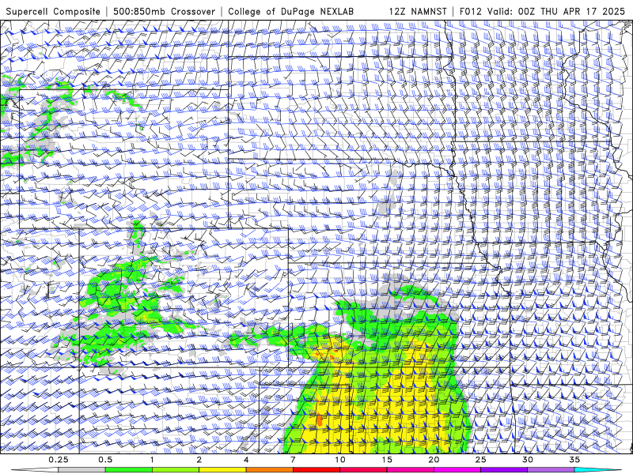Click the legend value 30

point(528,460)
